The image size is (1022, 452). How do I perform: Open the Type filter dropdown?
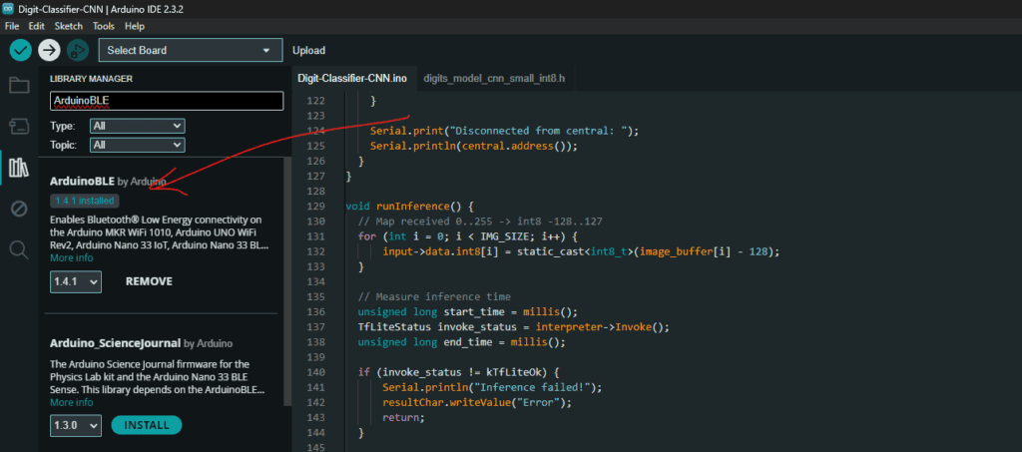(x=137, y=126)
